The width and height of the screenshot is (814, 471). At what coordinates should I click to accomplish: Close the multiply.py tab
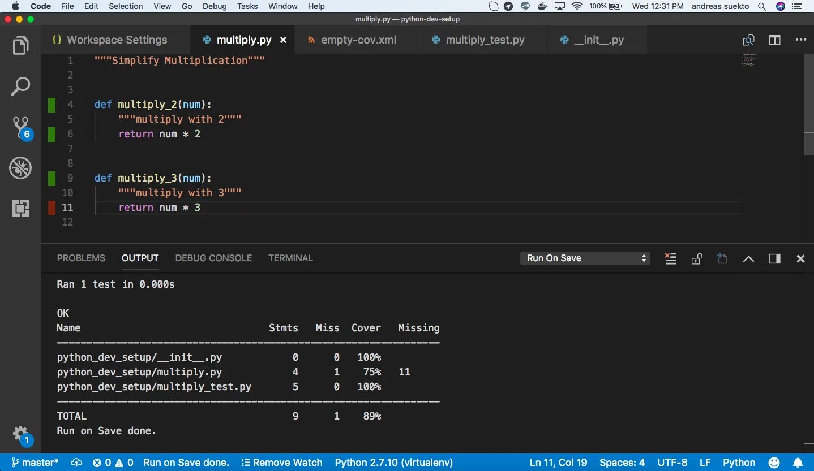283,40
